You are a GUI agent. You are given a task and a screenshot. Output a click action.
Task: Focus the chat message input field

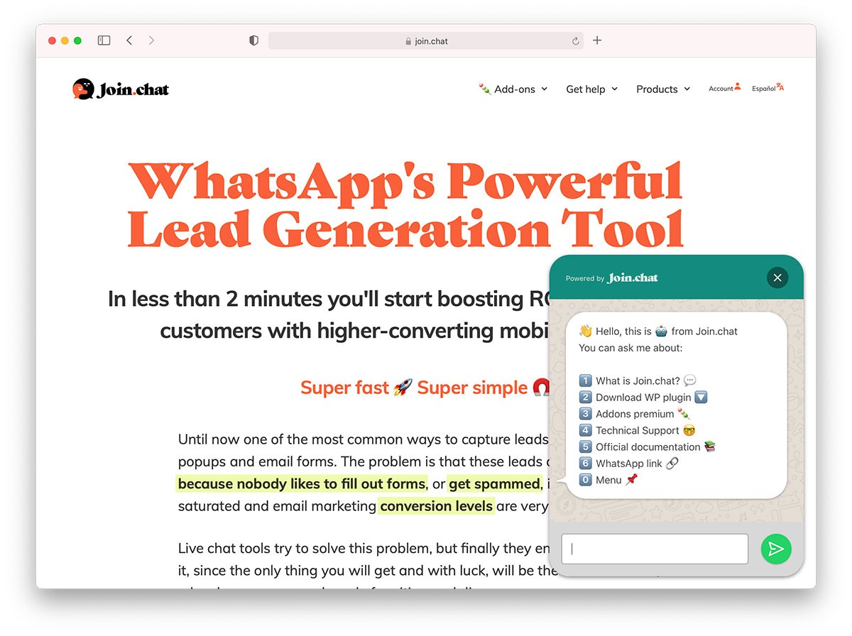655,549
